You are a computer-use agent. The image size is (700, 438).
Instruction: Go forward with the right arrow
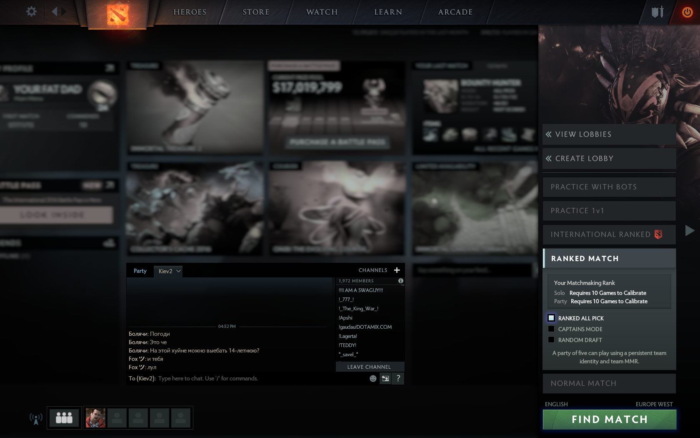point(64,12)
